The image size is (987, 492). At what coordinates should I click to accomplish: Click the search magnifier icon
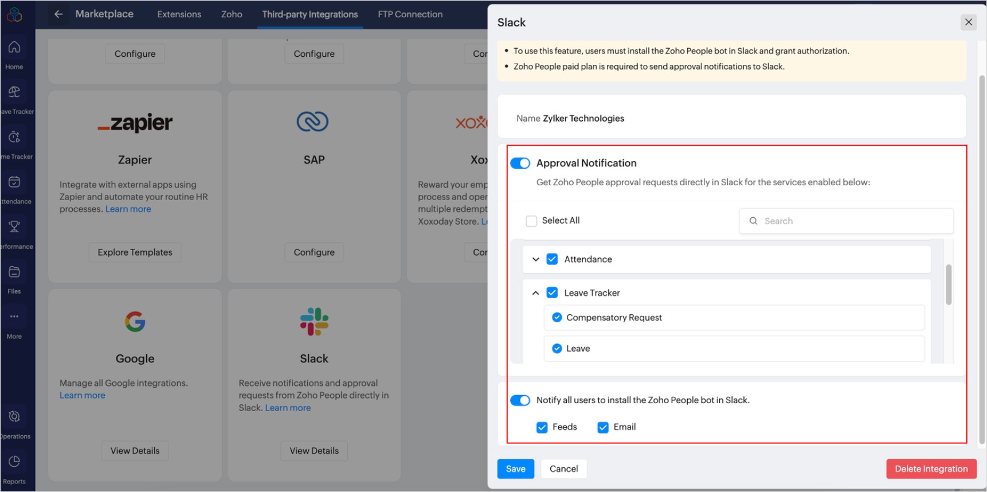click(x=753, y=221)
